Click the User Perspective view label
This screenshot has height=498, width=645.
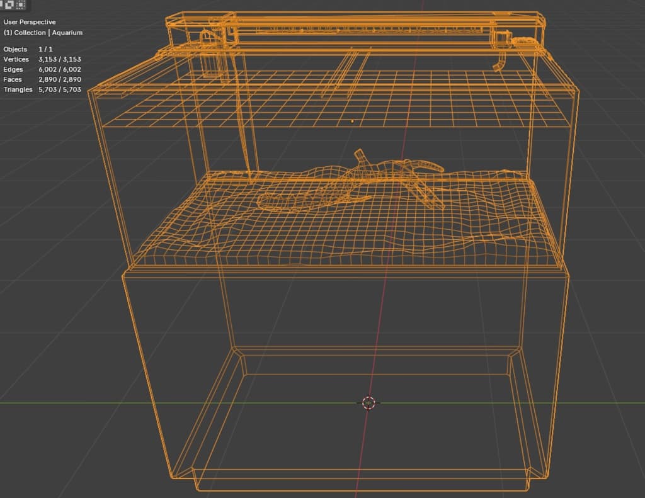[x=30, y=22]
